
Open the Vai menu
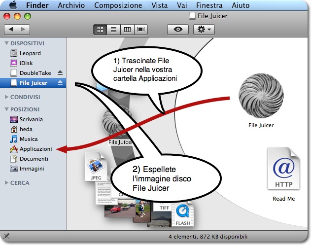tap(182, 5)
